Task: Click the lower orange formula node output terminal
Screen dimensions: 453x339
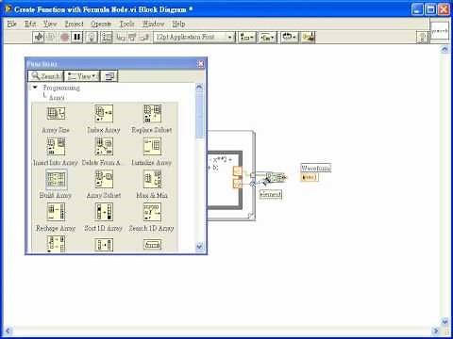Action: tap(238, 184)
